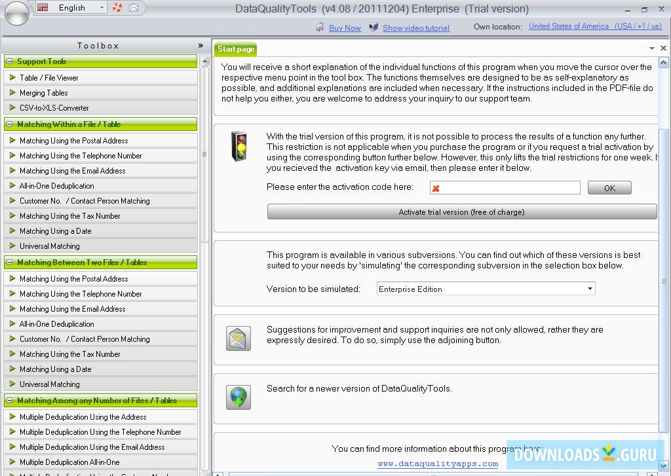Open Multiple Deduplication Using the Address
This screenshot has height=476, width=671.
100,416
